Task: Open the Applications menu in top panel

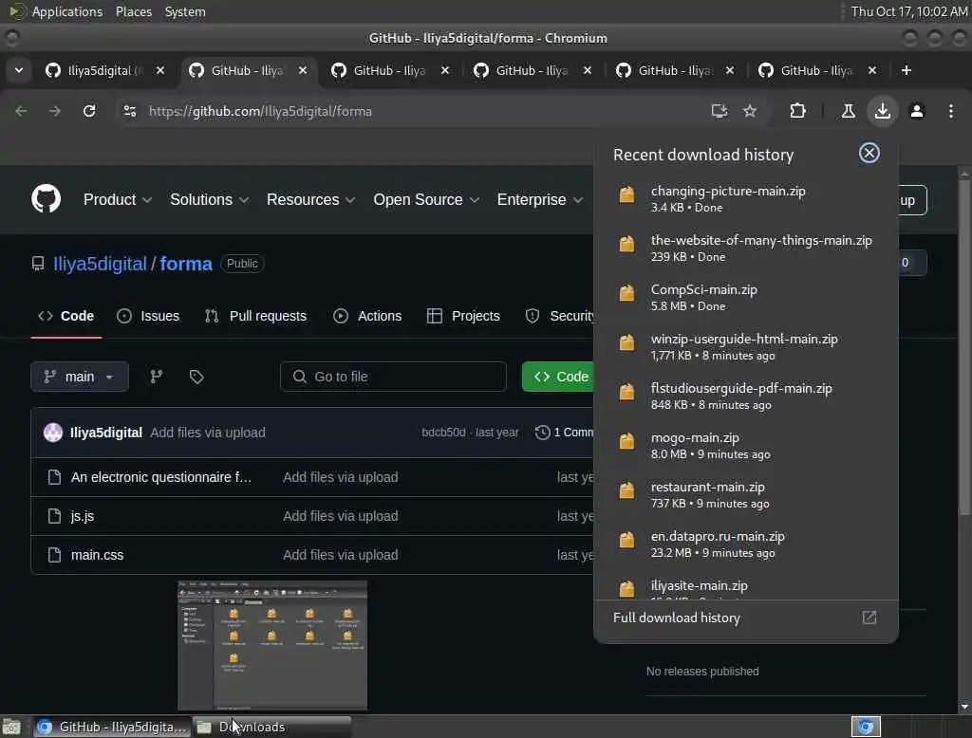Action: click(67, 11)
